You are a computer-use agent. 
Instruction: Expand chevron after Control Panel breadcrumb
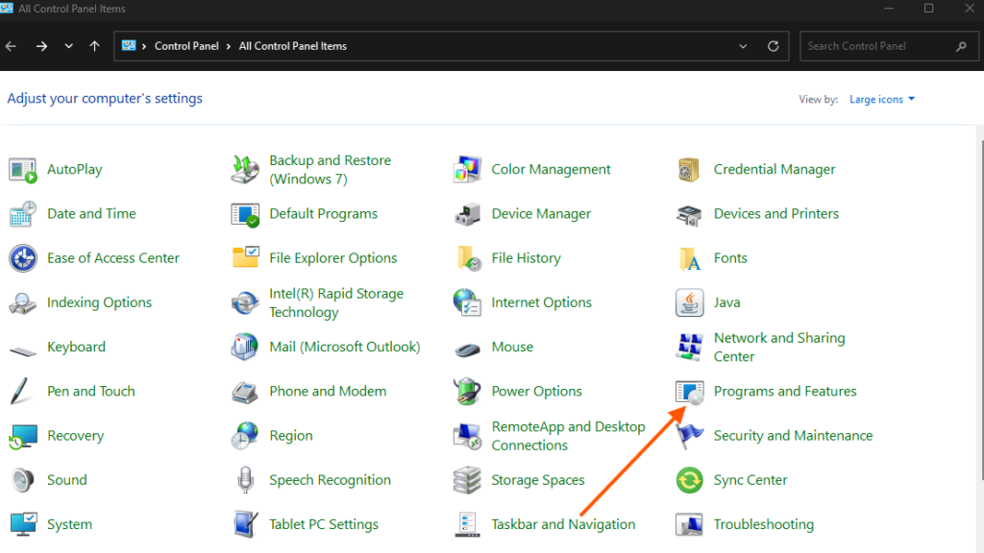228,46
